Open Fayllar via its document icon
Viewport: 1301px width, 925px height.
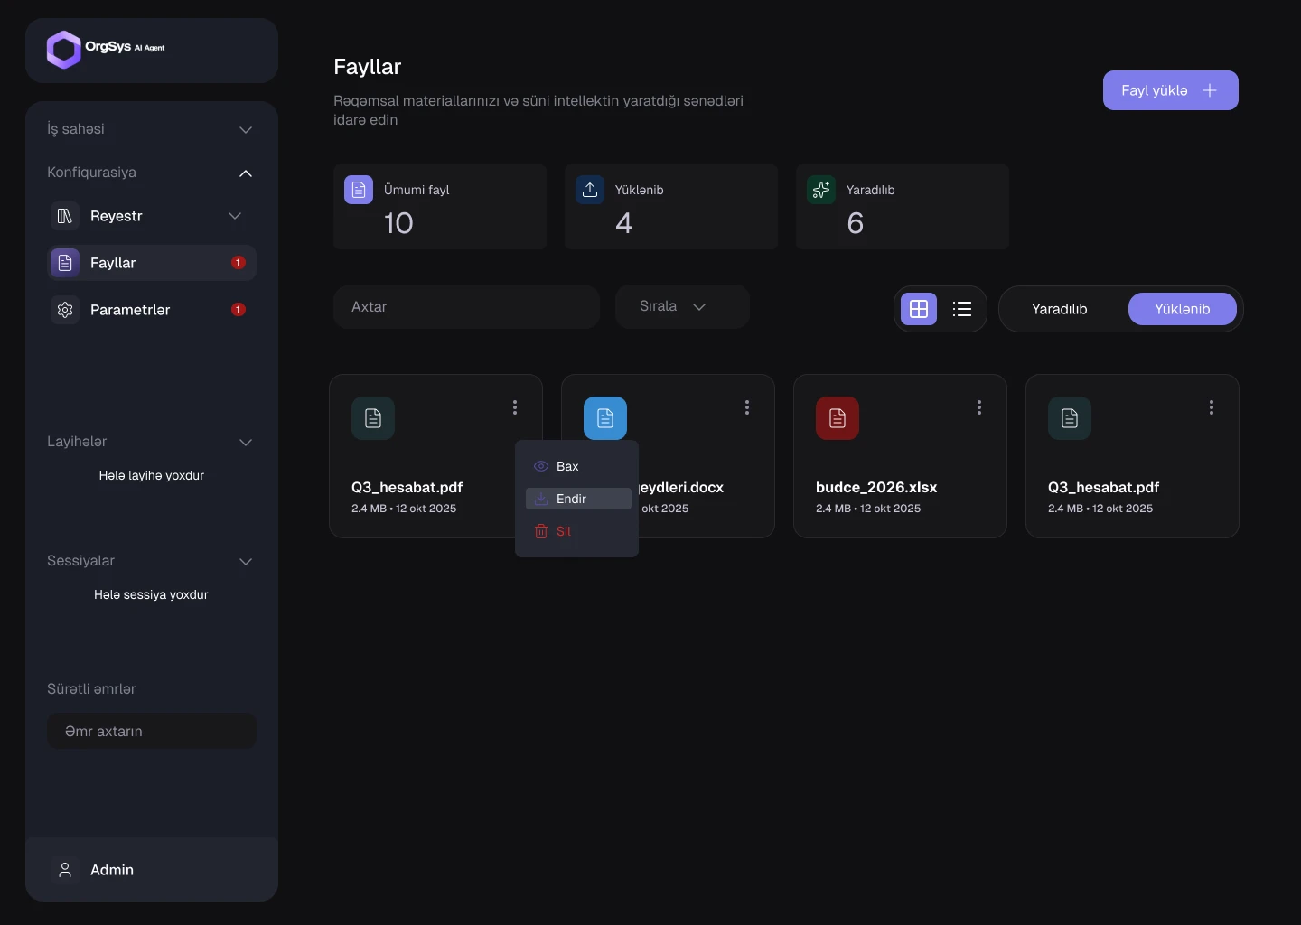point(65,263)
